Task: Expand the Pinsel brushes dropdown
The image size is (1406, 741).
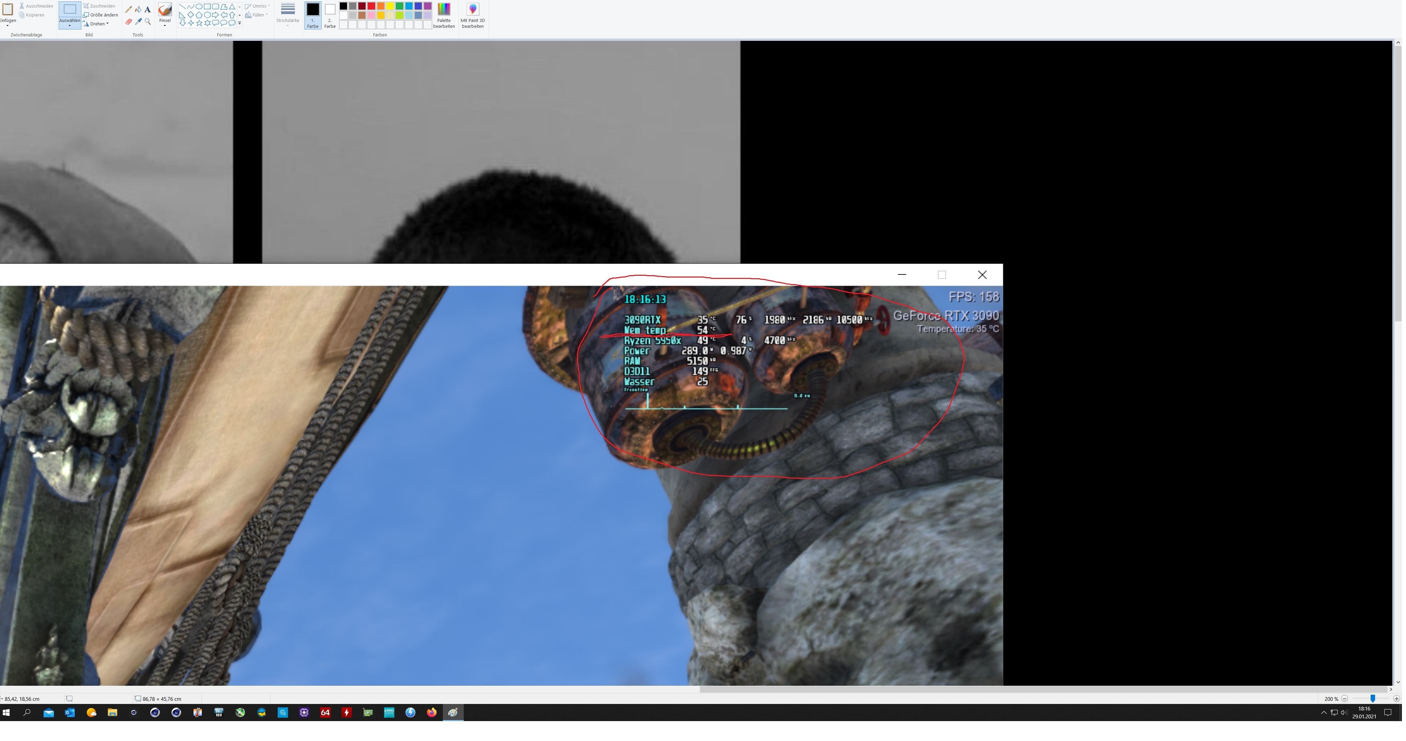Action: (x=165, y=26)
